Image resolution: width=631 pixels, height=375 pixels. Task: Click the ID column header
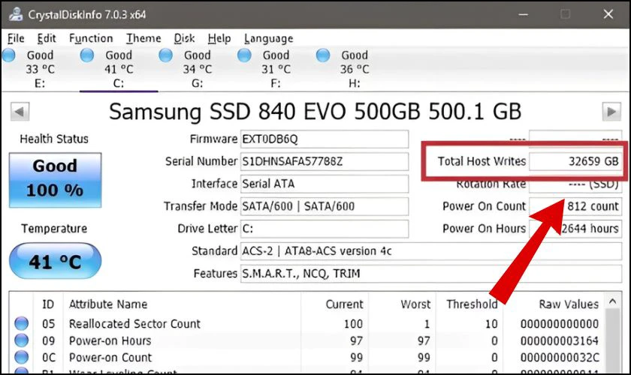[48, 304]
